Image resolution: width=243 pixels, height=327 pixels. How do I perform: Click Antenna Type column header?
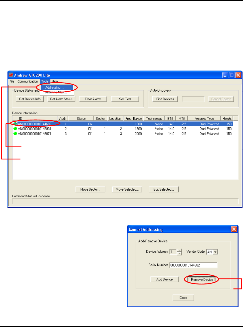(x=204, y=119)
